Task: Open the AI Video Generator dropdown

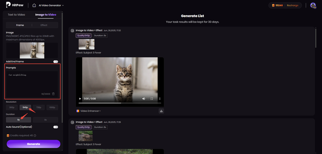Action: pyautogui.click(x=51, y=5)
